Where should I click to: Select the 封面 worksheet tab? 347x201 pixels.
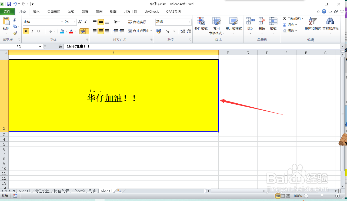point(93,191)
